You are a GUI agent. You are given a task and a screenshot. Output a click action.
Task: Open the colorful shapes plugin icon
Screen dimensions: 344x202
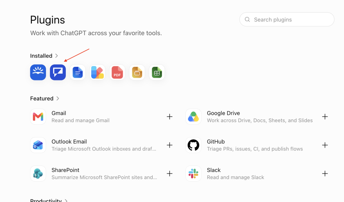(97, 72)
